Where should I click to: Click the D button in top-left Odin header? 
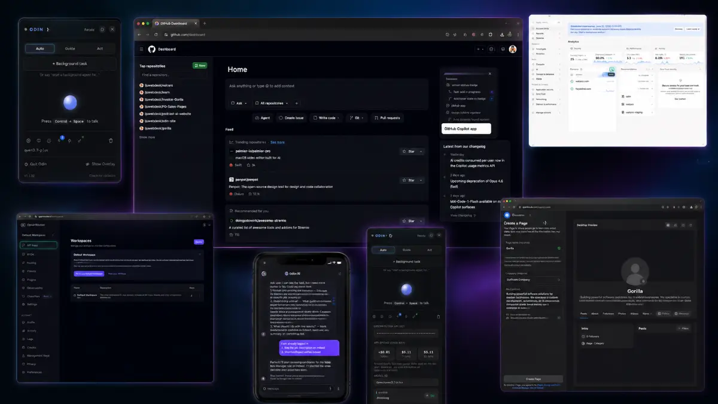click(x=102, y=29)
